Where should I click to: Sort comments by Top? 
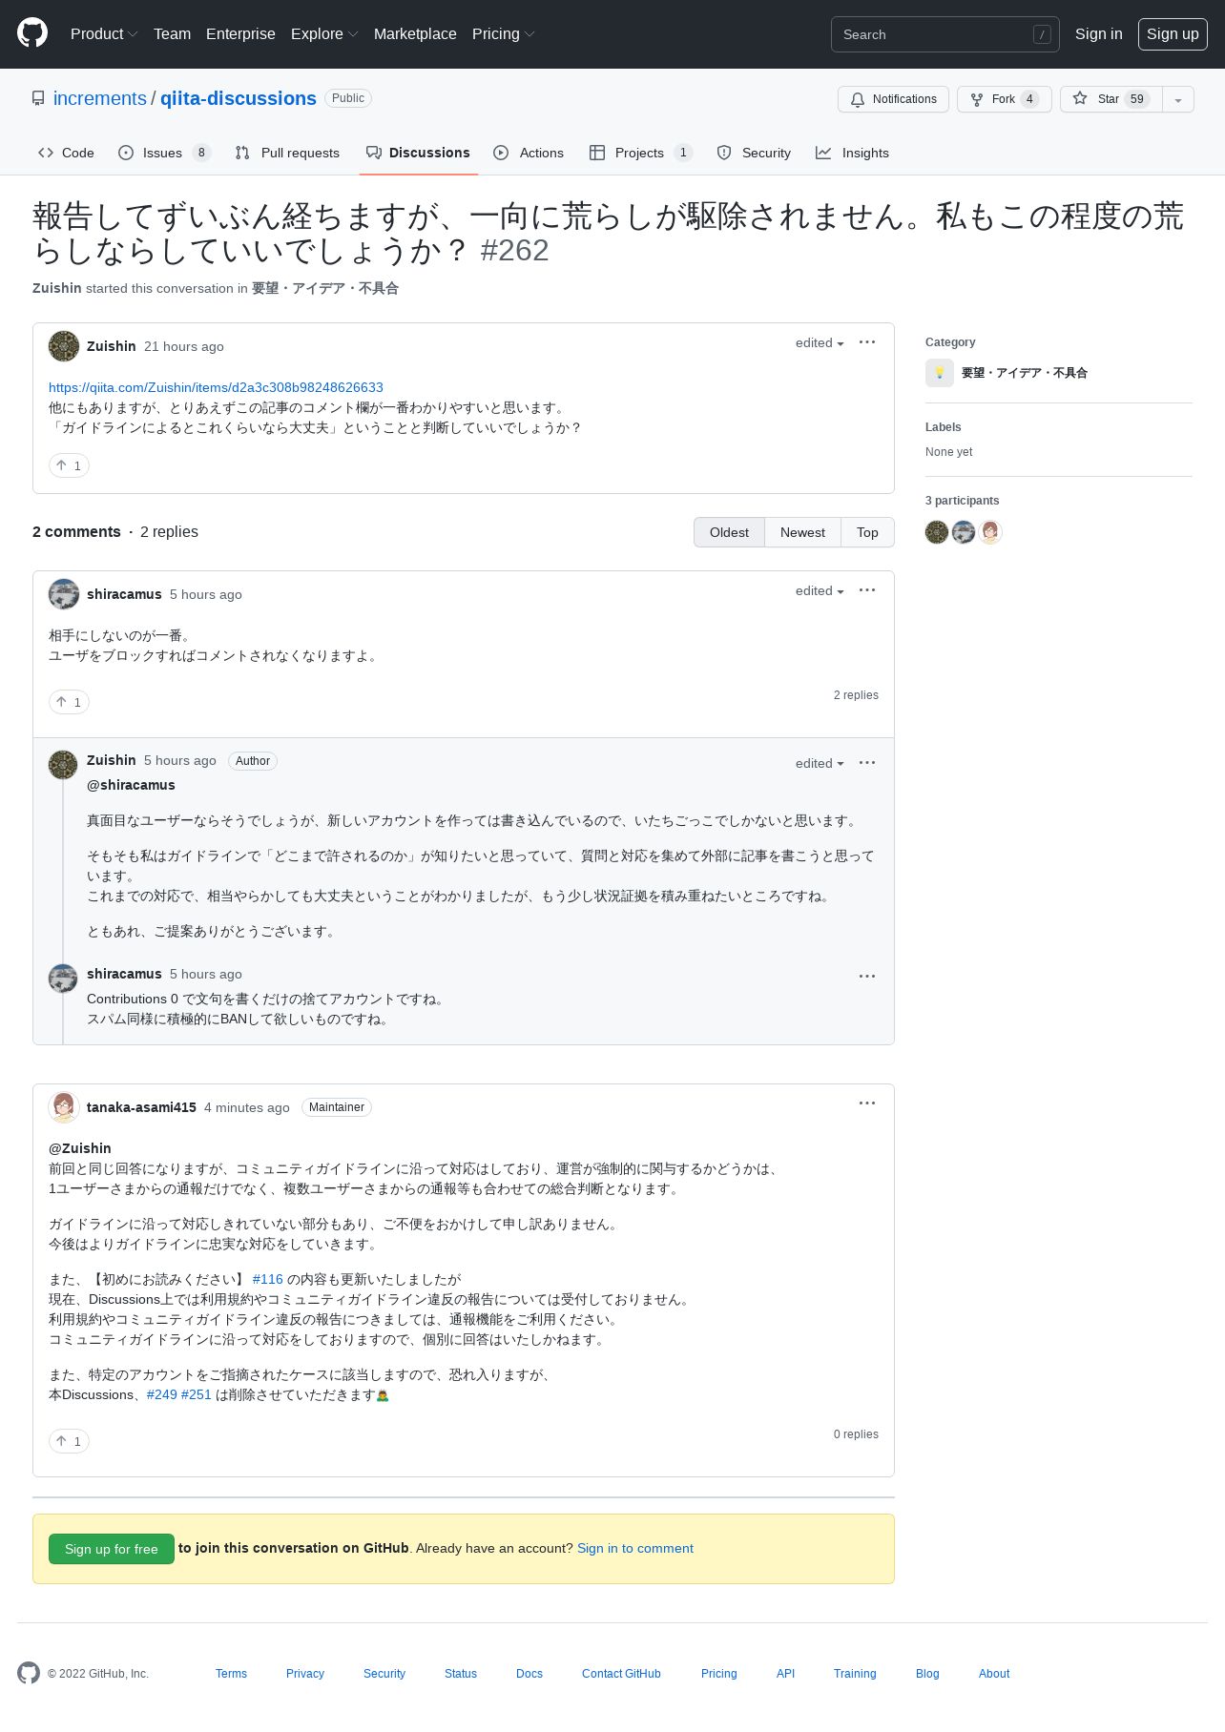point(867,532)
